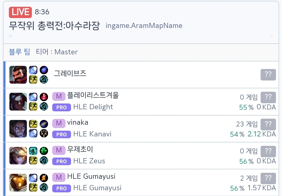Click the M tier badge next to vinaka

59,123
